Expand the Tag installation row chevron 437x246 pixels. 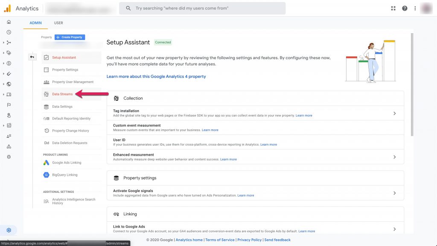(395, 113)
